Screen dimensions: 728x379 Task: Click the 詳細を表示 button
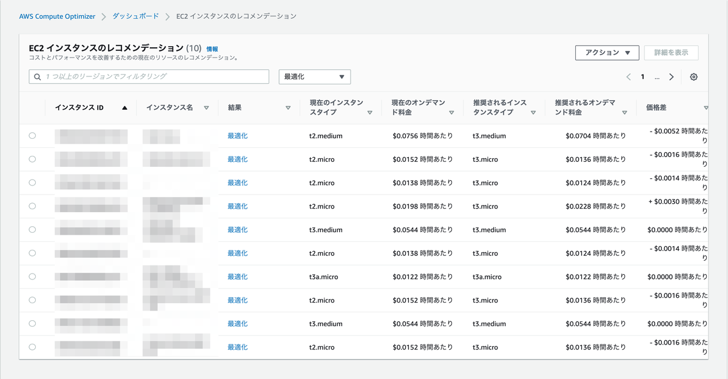click(x=671, y=53)
